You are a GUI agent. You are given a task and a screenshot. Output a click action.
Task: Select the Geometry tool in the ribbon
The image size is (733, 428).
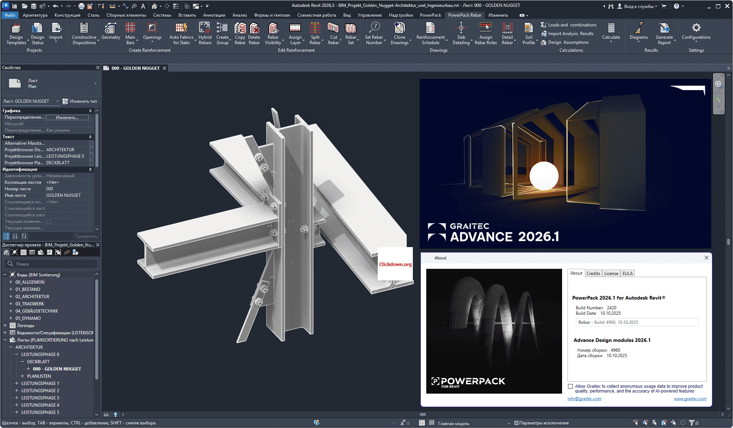(x=110, y=33)
